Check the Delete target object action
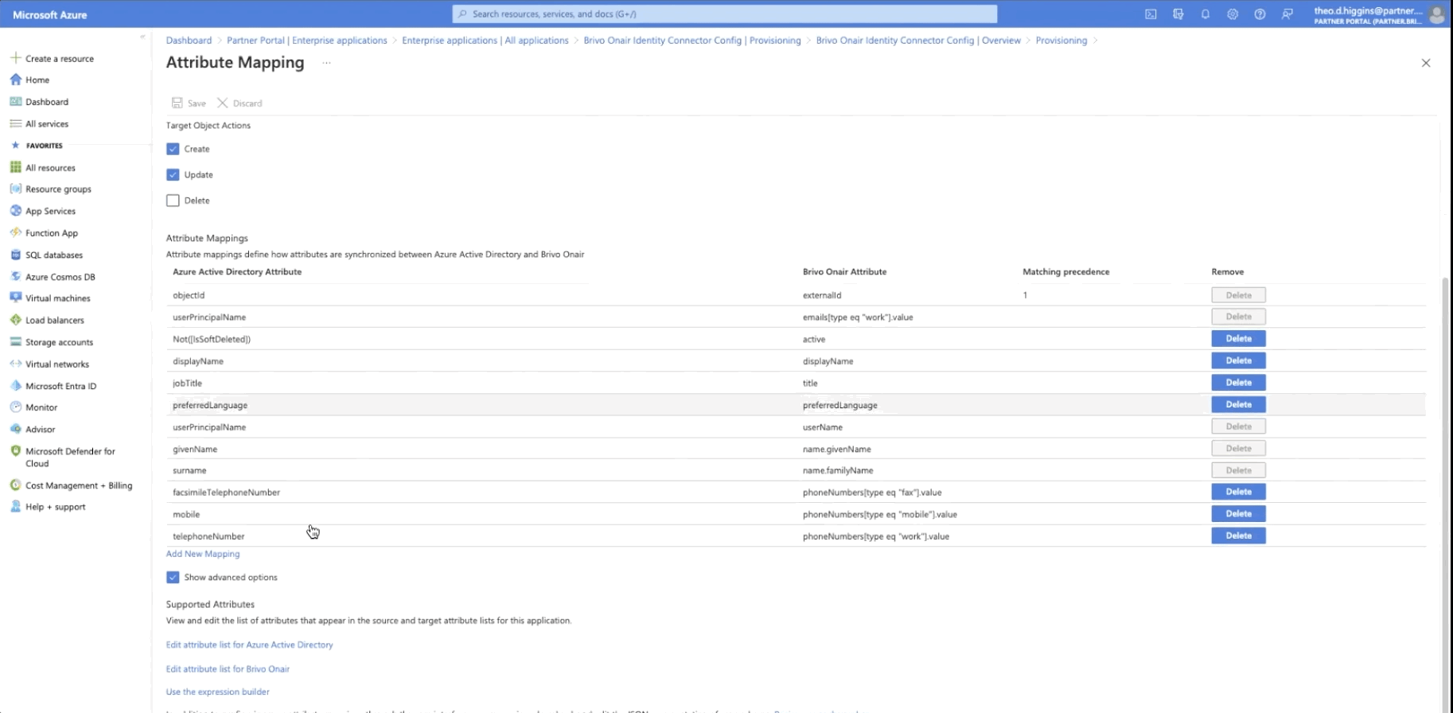Viewport: 1453px width, 713px height. point(173,201)
